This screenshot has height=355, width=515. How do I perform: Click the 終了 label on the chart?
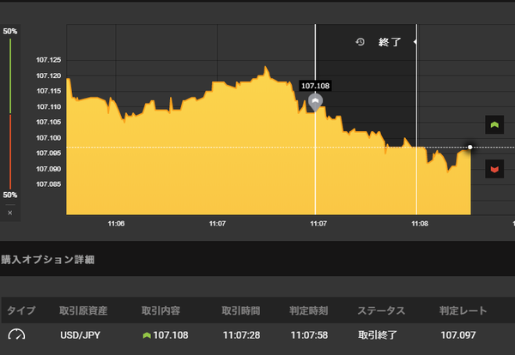(x=390, y=42)
